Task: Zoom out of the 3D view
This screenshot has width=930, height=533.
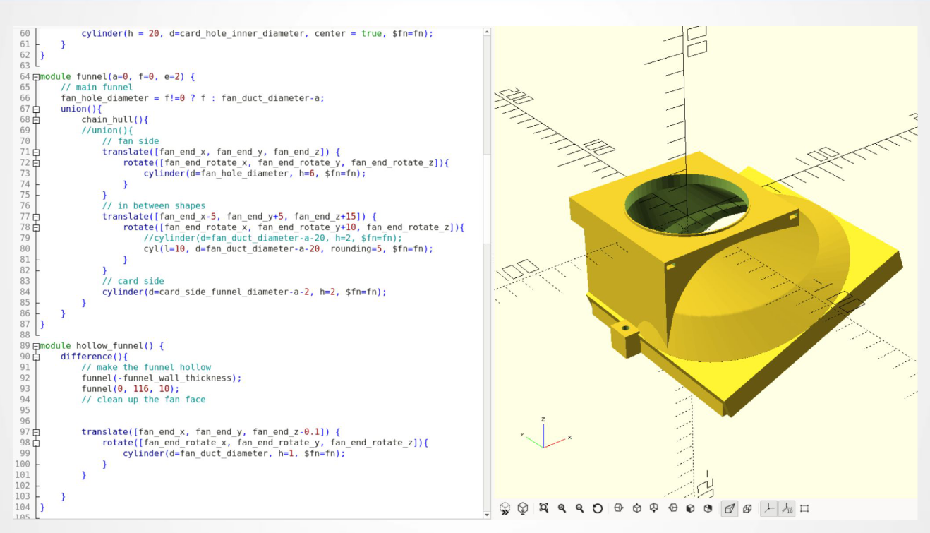Action: [x=580, y=508]
